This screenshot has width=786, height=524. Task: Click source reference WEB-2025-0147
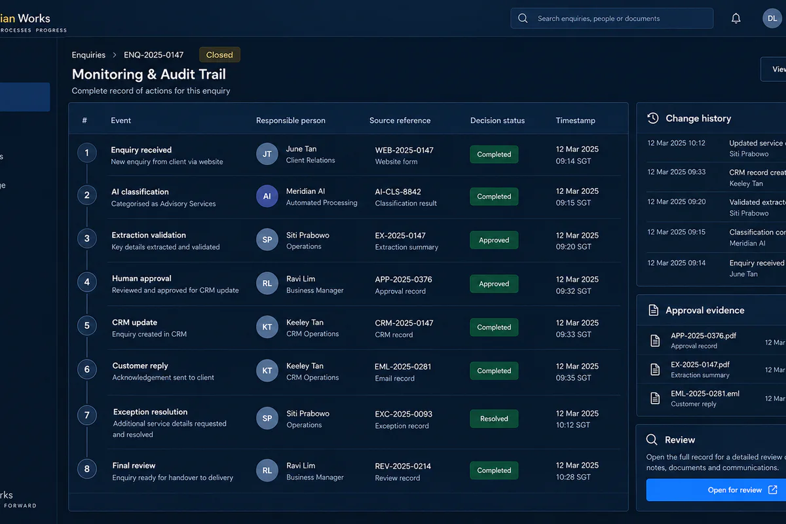pyautogui.click(x=404, y=150)
